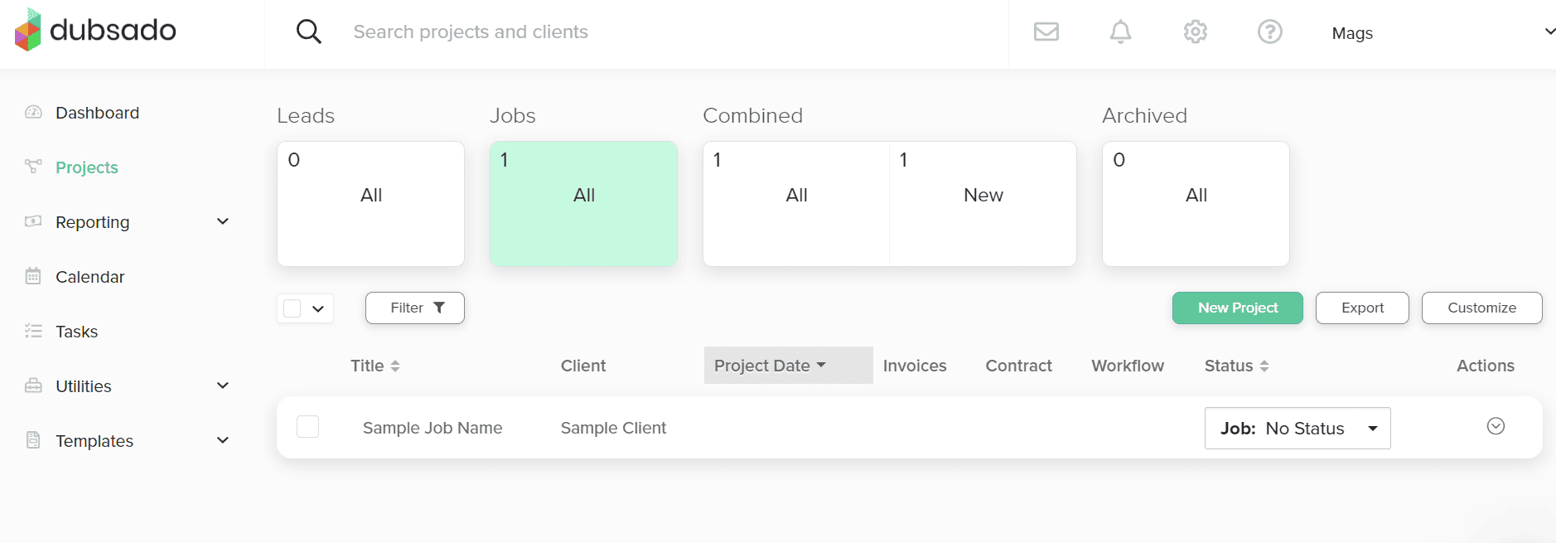Toggle the select-all checkbox above table
1556x543 pixels.
[x=292, y=308]
